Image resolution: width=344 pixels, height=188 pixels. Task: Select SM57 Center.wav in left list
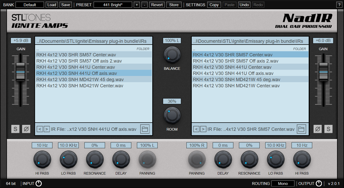pos(94,55)
